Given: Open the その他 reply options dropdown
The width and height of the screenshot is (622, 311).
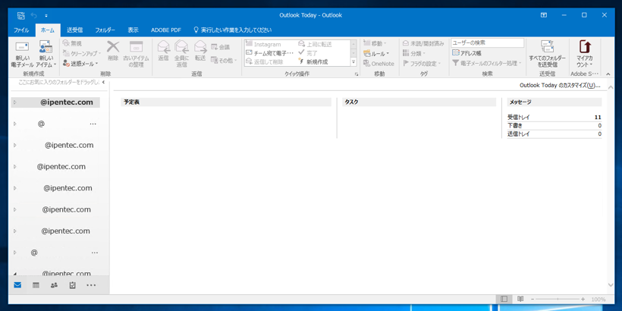Looking at the screenshot, I should [x=224, y=60].
